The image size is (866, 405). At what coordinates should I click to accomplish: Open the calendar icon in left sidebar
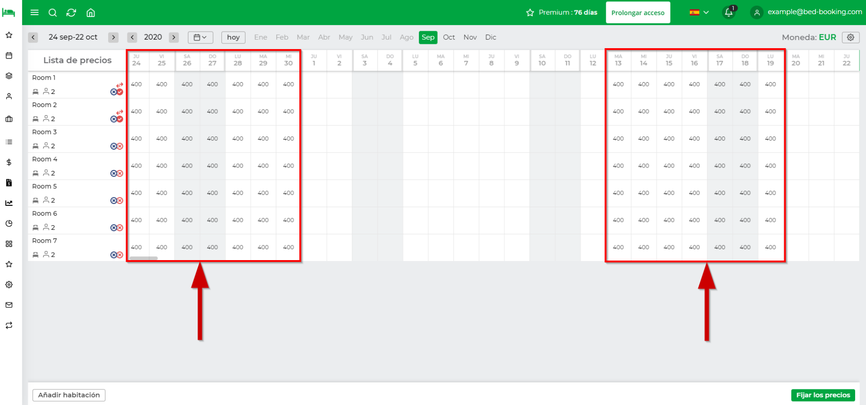tap(9, 55)
